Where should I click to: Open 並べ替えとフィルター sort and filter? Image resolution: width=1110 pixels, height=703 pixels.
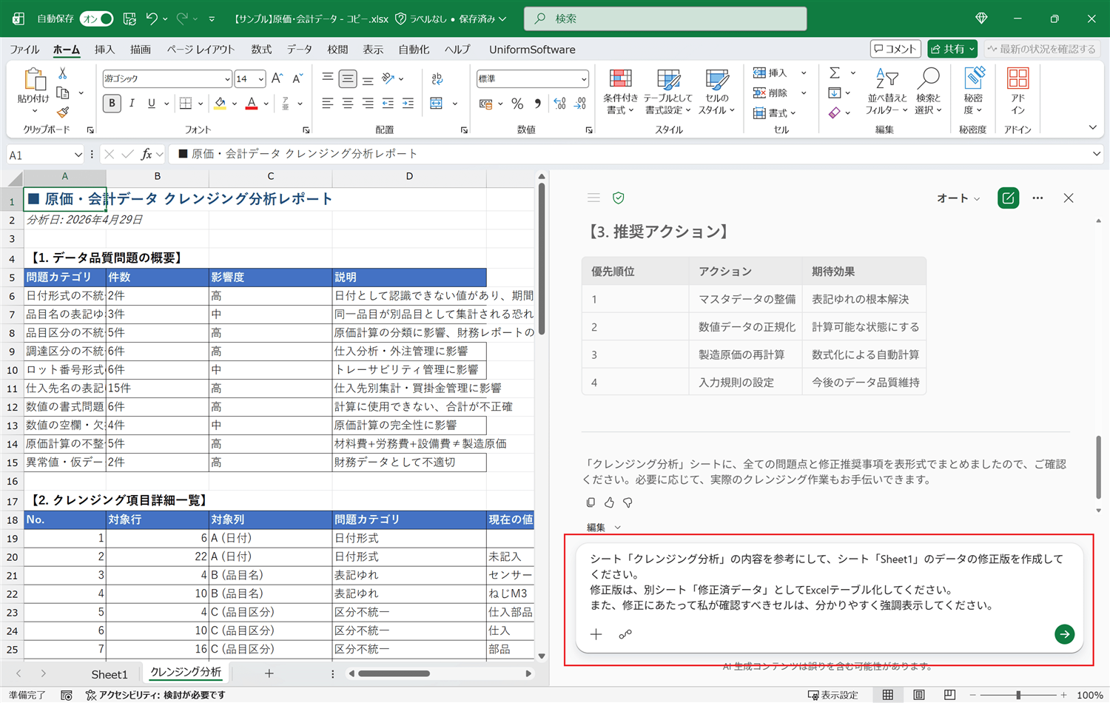pos(887,92)
